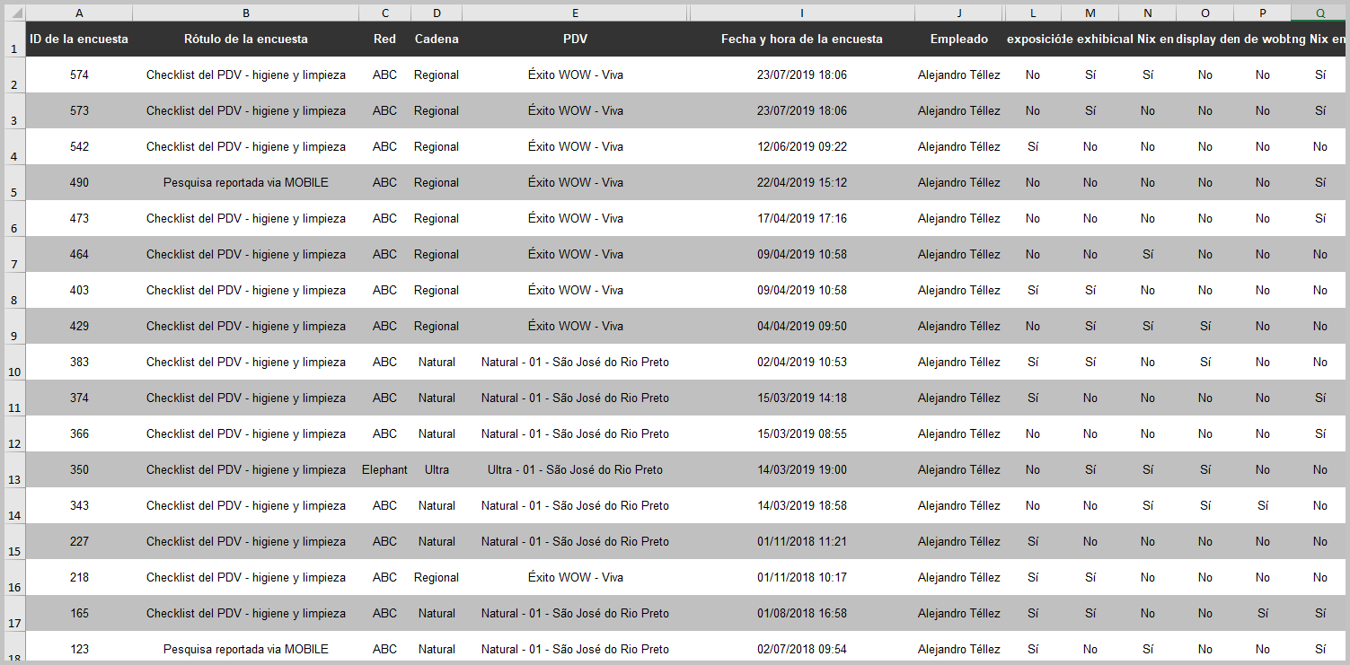Select the cell with survey ID 350
This screenshot has width=1350, height=665.
79,470
